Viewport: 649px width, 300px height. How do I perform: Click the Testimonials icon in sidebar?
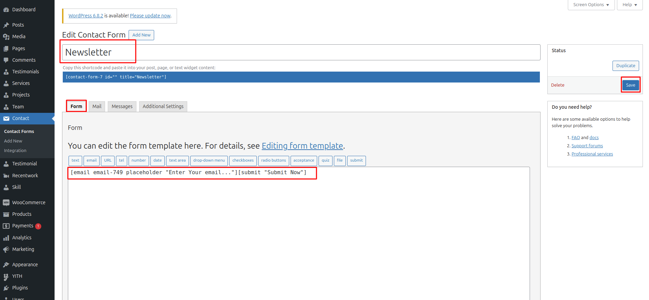coord(6,72)
